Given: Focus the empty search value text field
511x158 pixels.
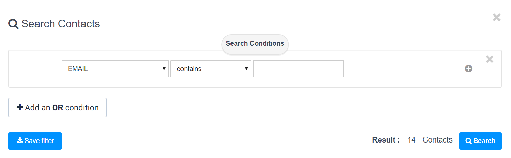Looking at the screenshot, I should (x=298, y=69).
